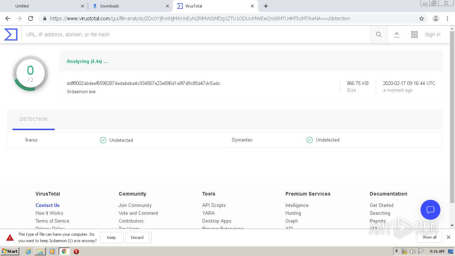
Task: Open File Explorer from taskbar
Action: (40, 251)
